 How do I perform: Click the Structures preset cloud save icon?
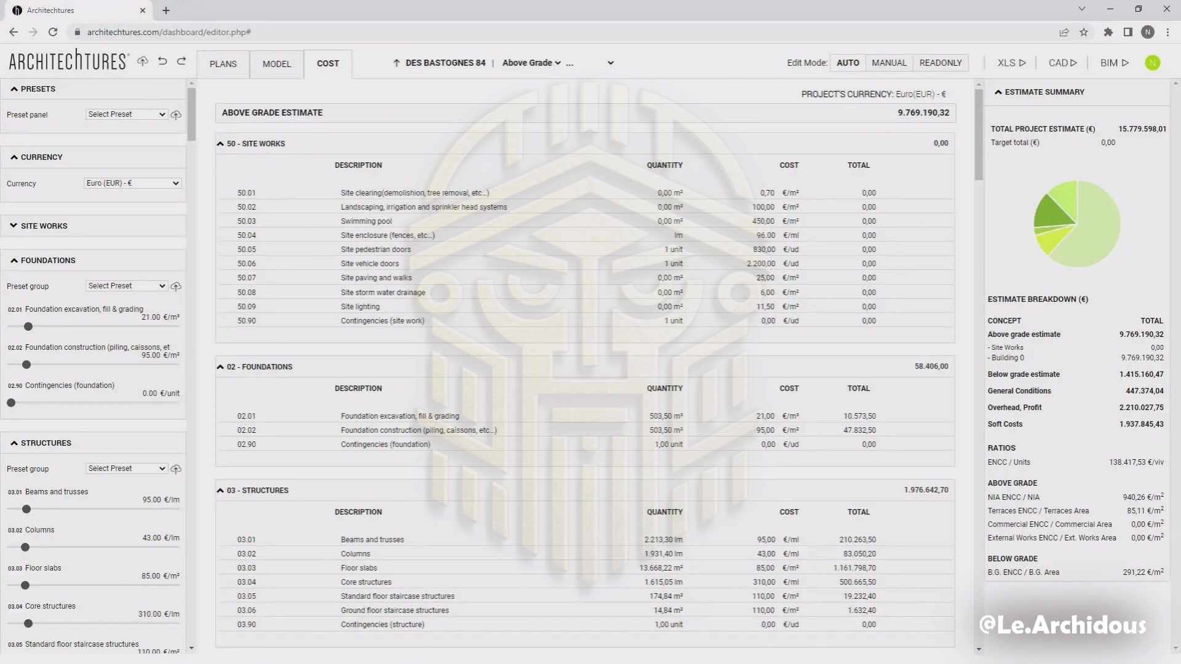tap(176, 469)
